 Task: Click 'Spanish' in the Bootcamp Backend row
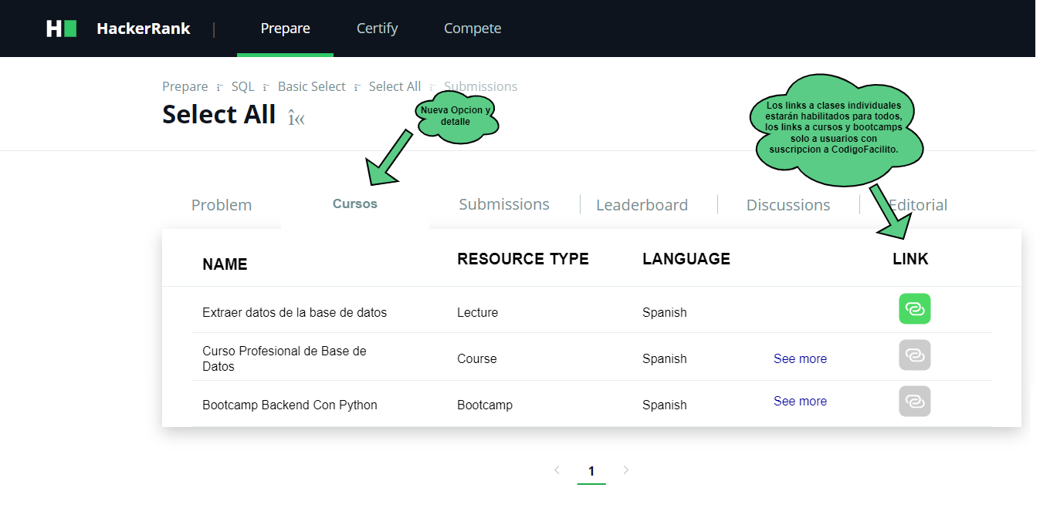(x=664, y=405)
